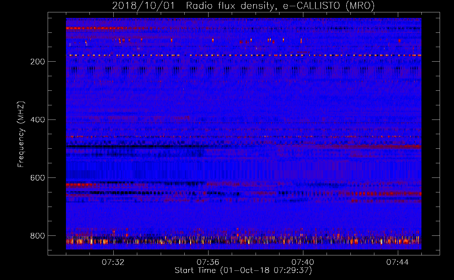Image resolution: width=454 pixels, height=280 pixels.
Task: Click the 07:40 time tick label
Action: coord(303,262)
